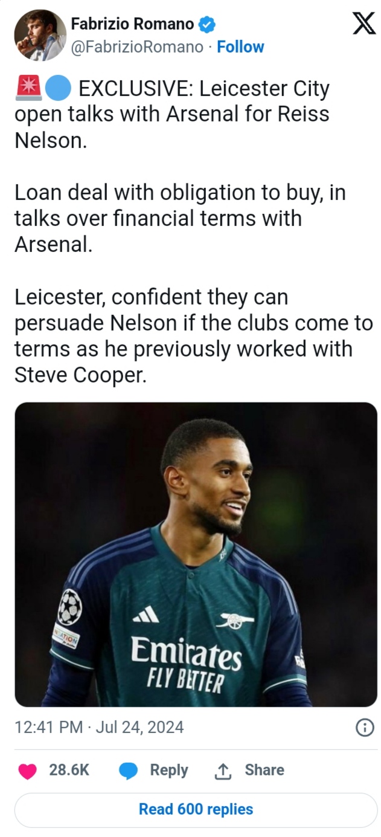This screenshot has width=381, height=837.
Task: Follow Fabrizio Romano
Action: 240,47
